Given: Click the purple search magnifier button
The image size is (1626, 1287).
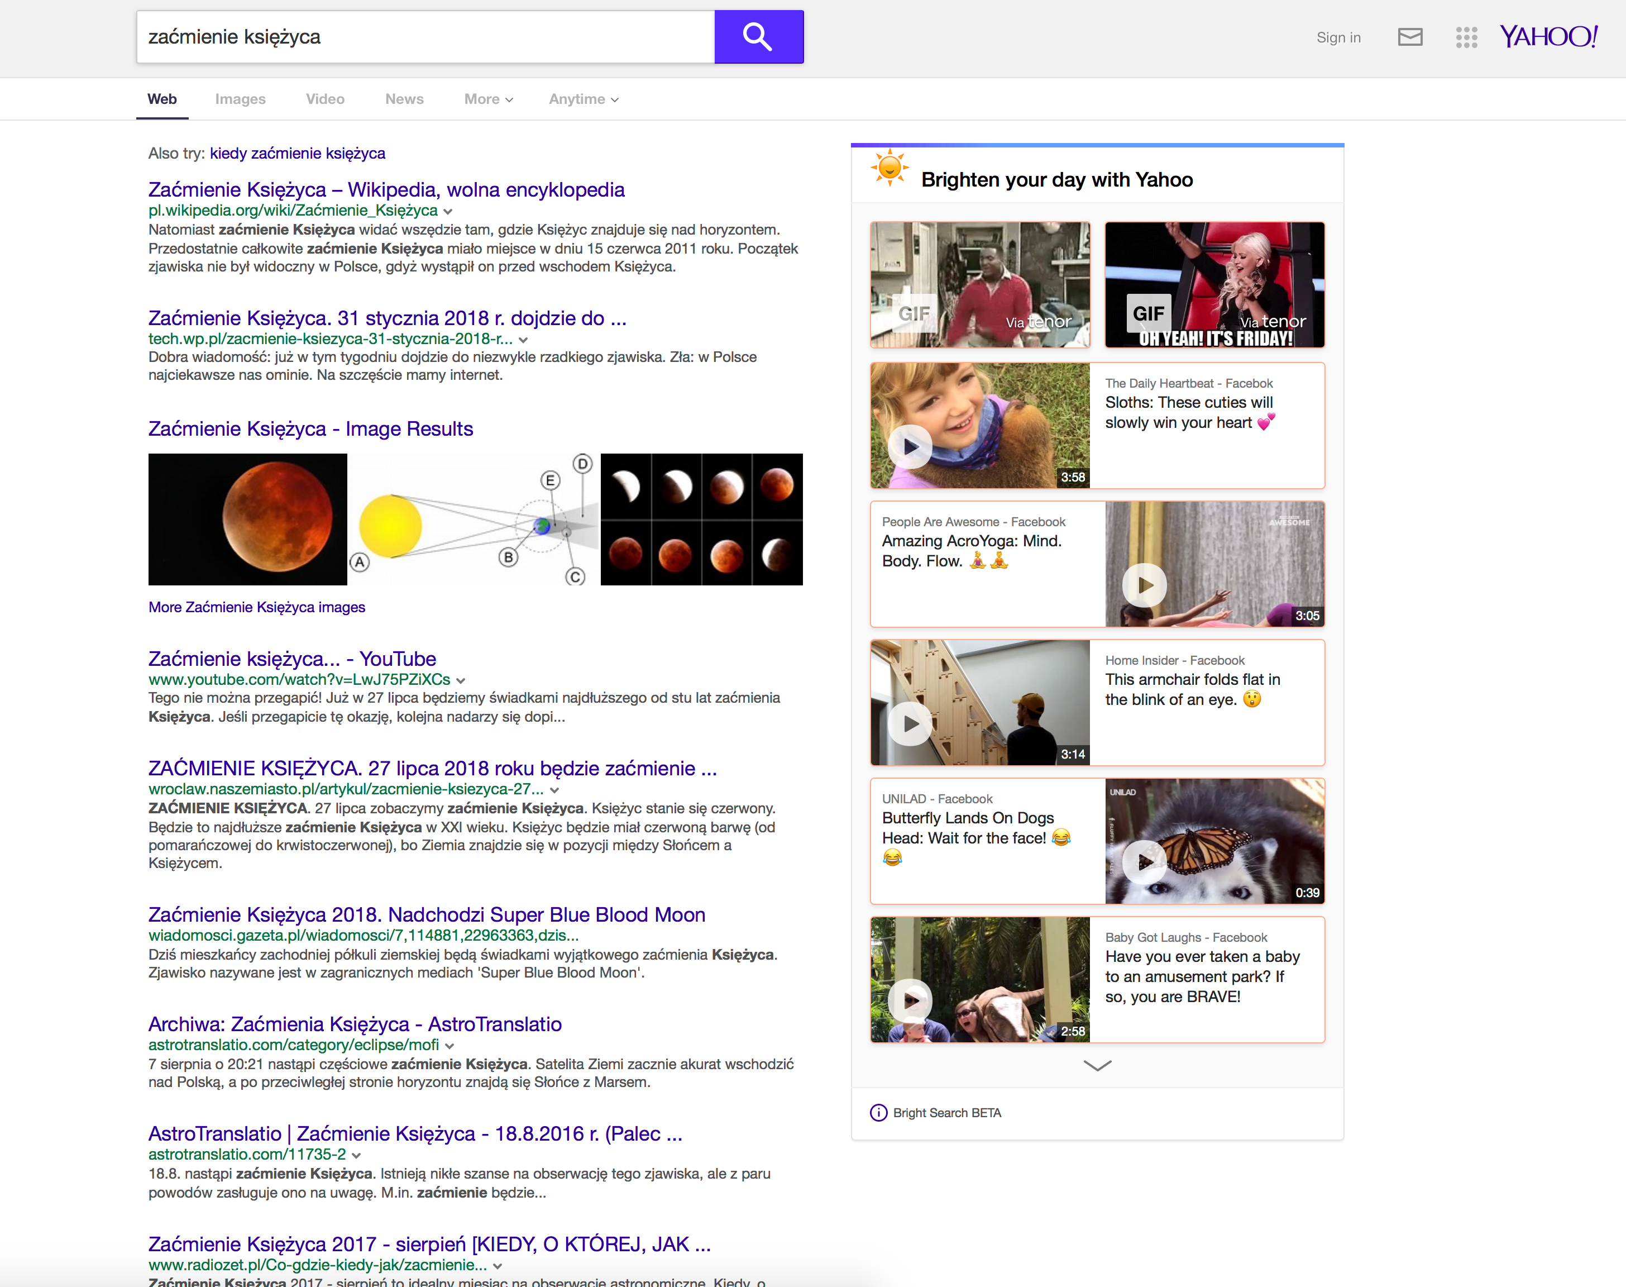Looking at the screenshot, I should pyautogui.click(x=758, y=37).
